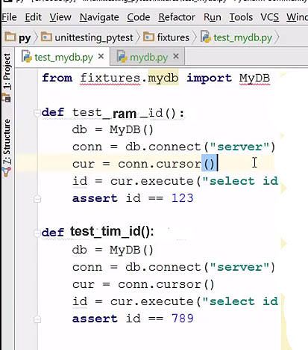Click "server" string in test_ram_id
This screenshot has width=308, height=350.
pyautogui.click(x=239, y=147)
